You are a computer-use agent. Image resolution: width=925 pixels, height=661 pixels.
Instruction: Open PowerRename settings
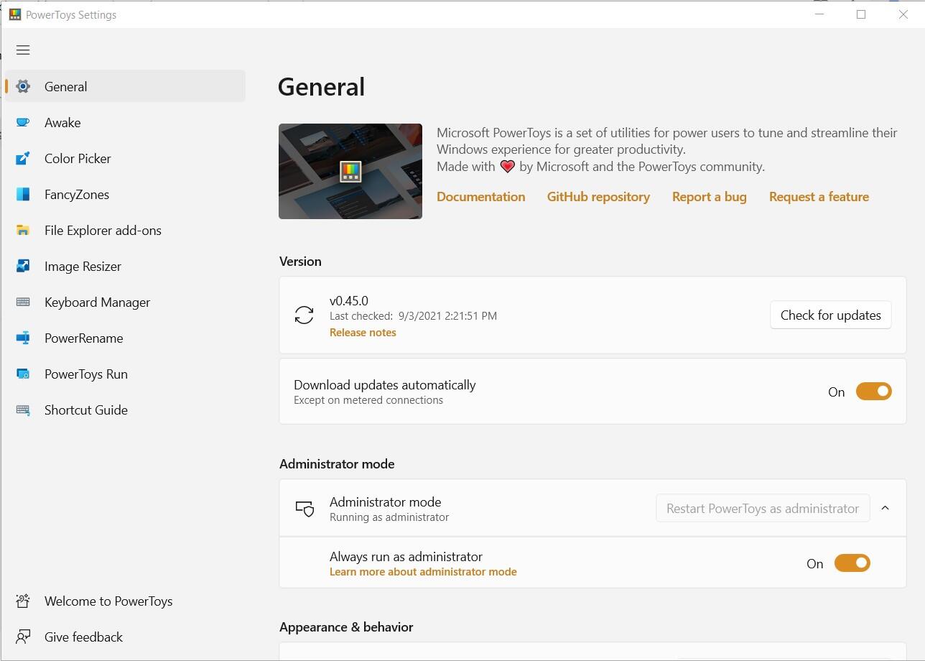tap(125, 338)
